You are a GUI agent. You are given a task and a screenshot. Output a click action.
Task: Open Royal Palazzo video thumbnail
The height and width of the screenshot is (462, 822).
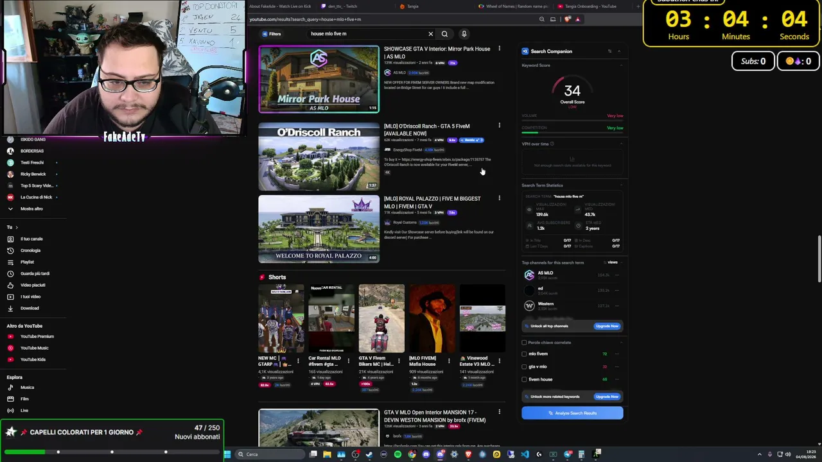(319, 229)
